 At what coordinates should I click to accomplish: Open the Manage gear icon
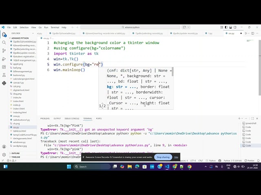click(4, 155)
